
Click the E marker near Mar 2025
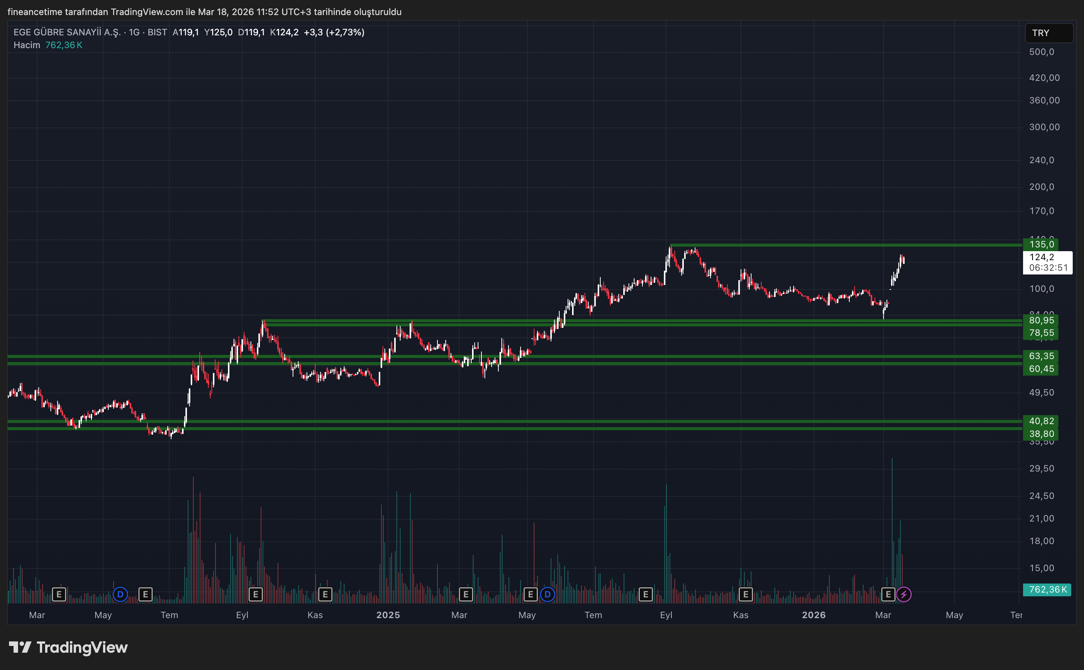coord(466,594)
